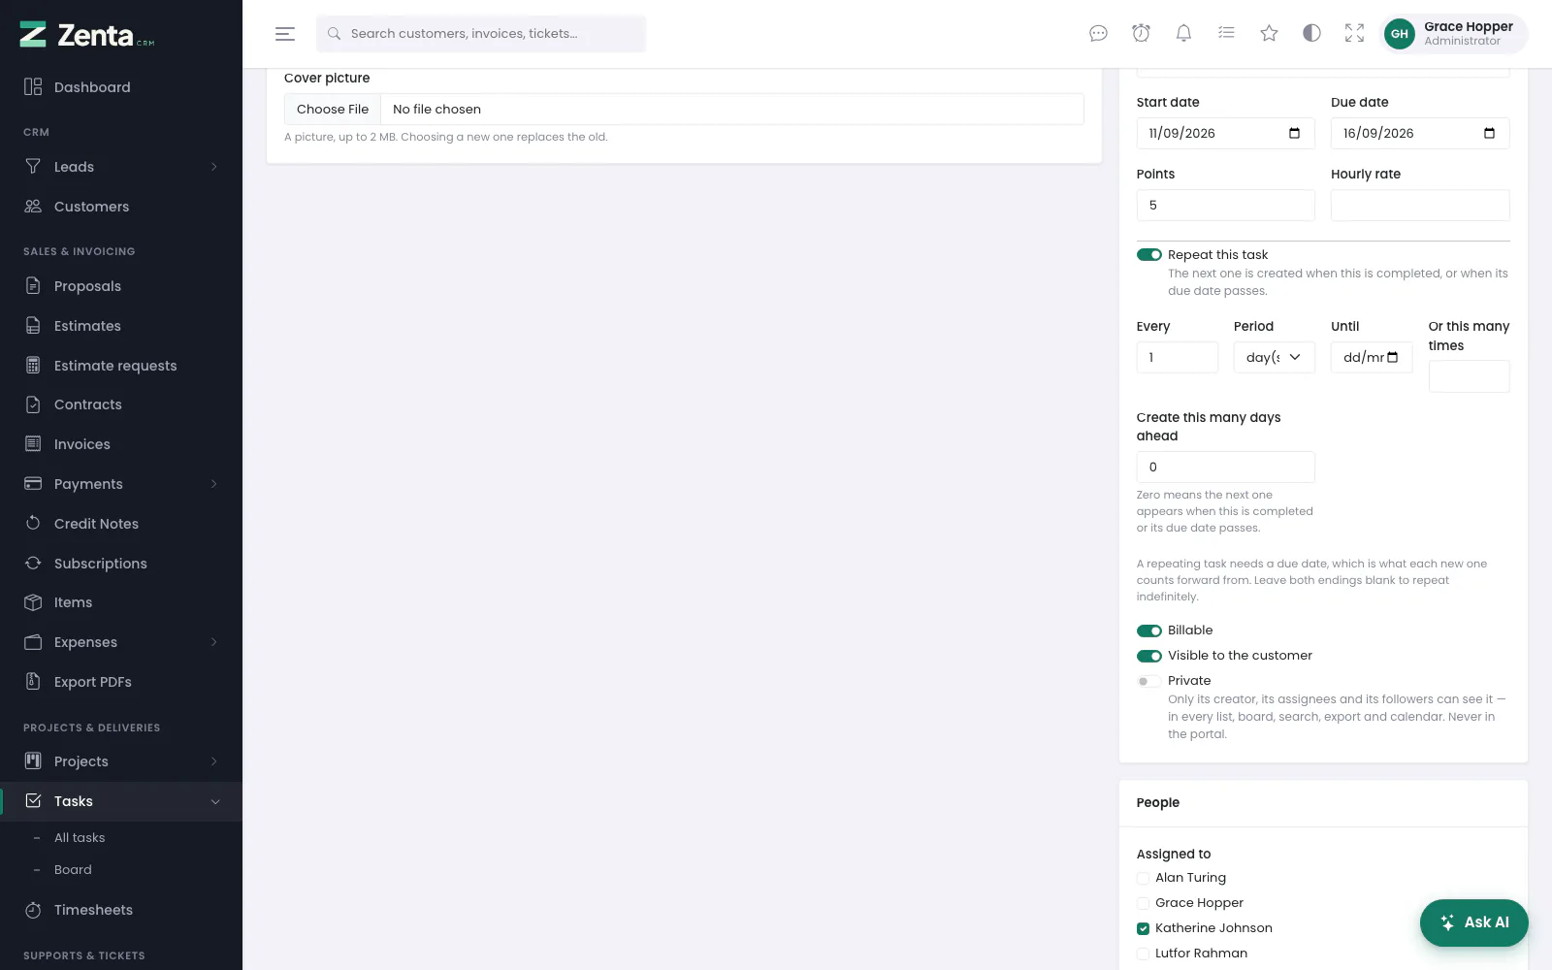Check the Lutfor Rahman assignee checkbox

(1143, 954)
